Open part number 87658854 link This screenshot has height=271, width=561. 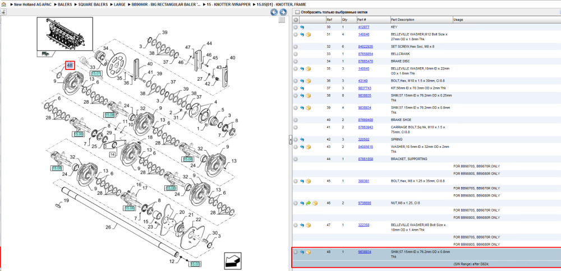(x=366, y=54)
